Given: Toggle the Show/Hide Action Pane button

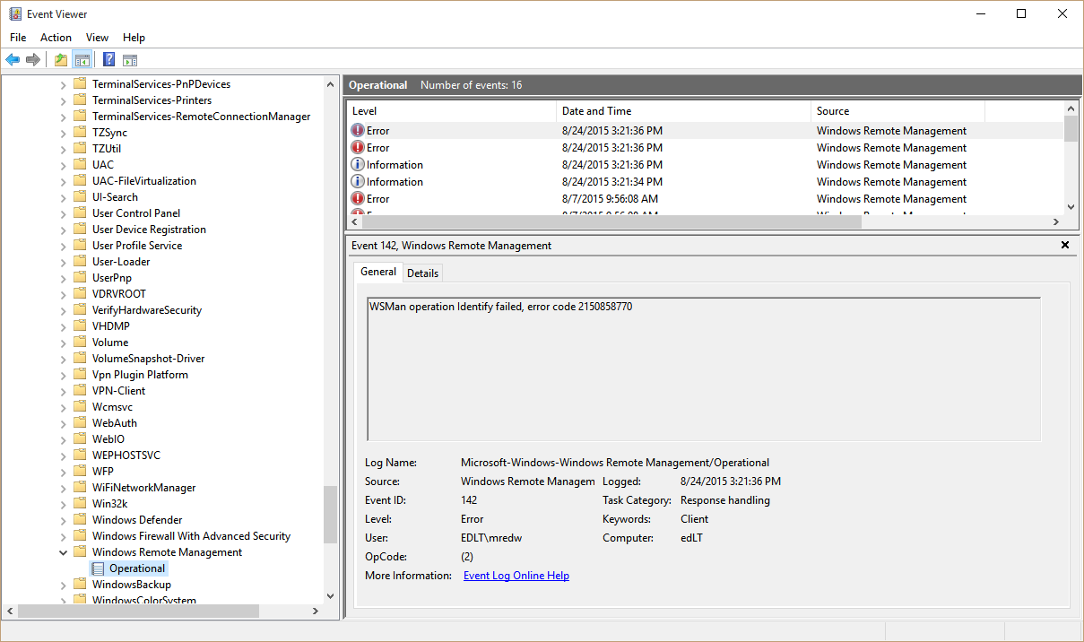Looking at the screenshot, I should [x=130, y=60].
